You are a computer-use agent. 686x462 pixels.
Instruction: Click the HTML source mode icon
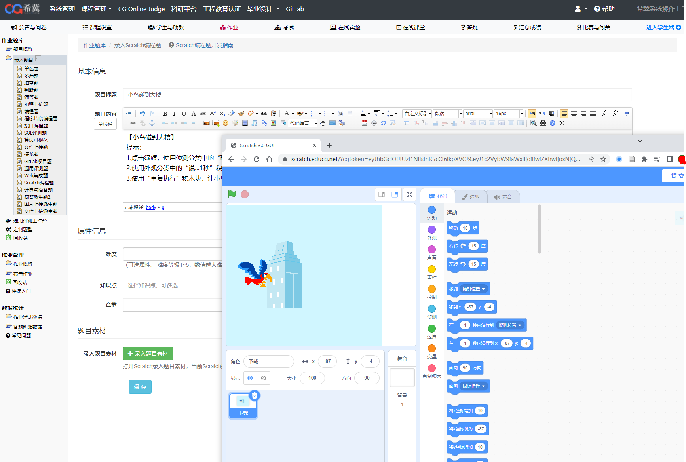(x=129, y=114)
